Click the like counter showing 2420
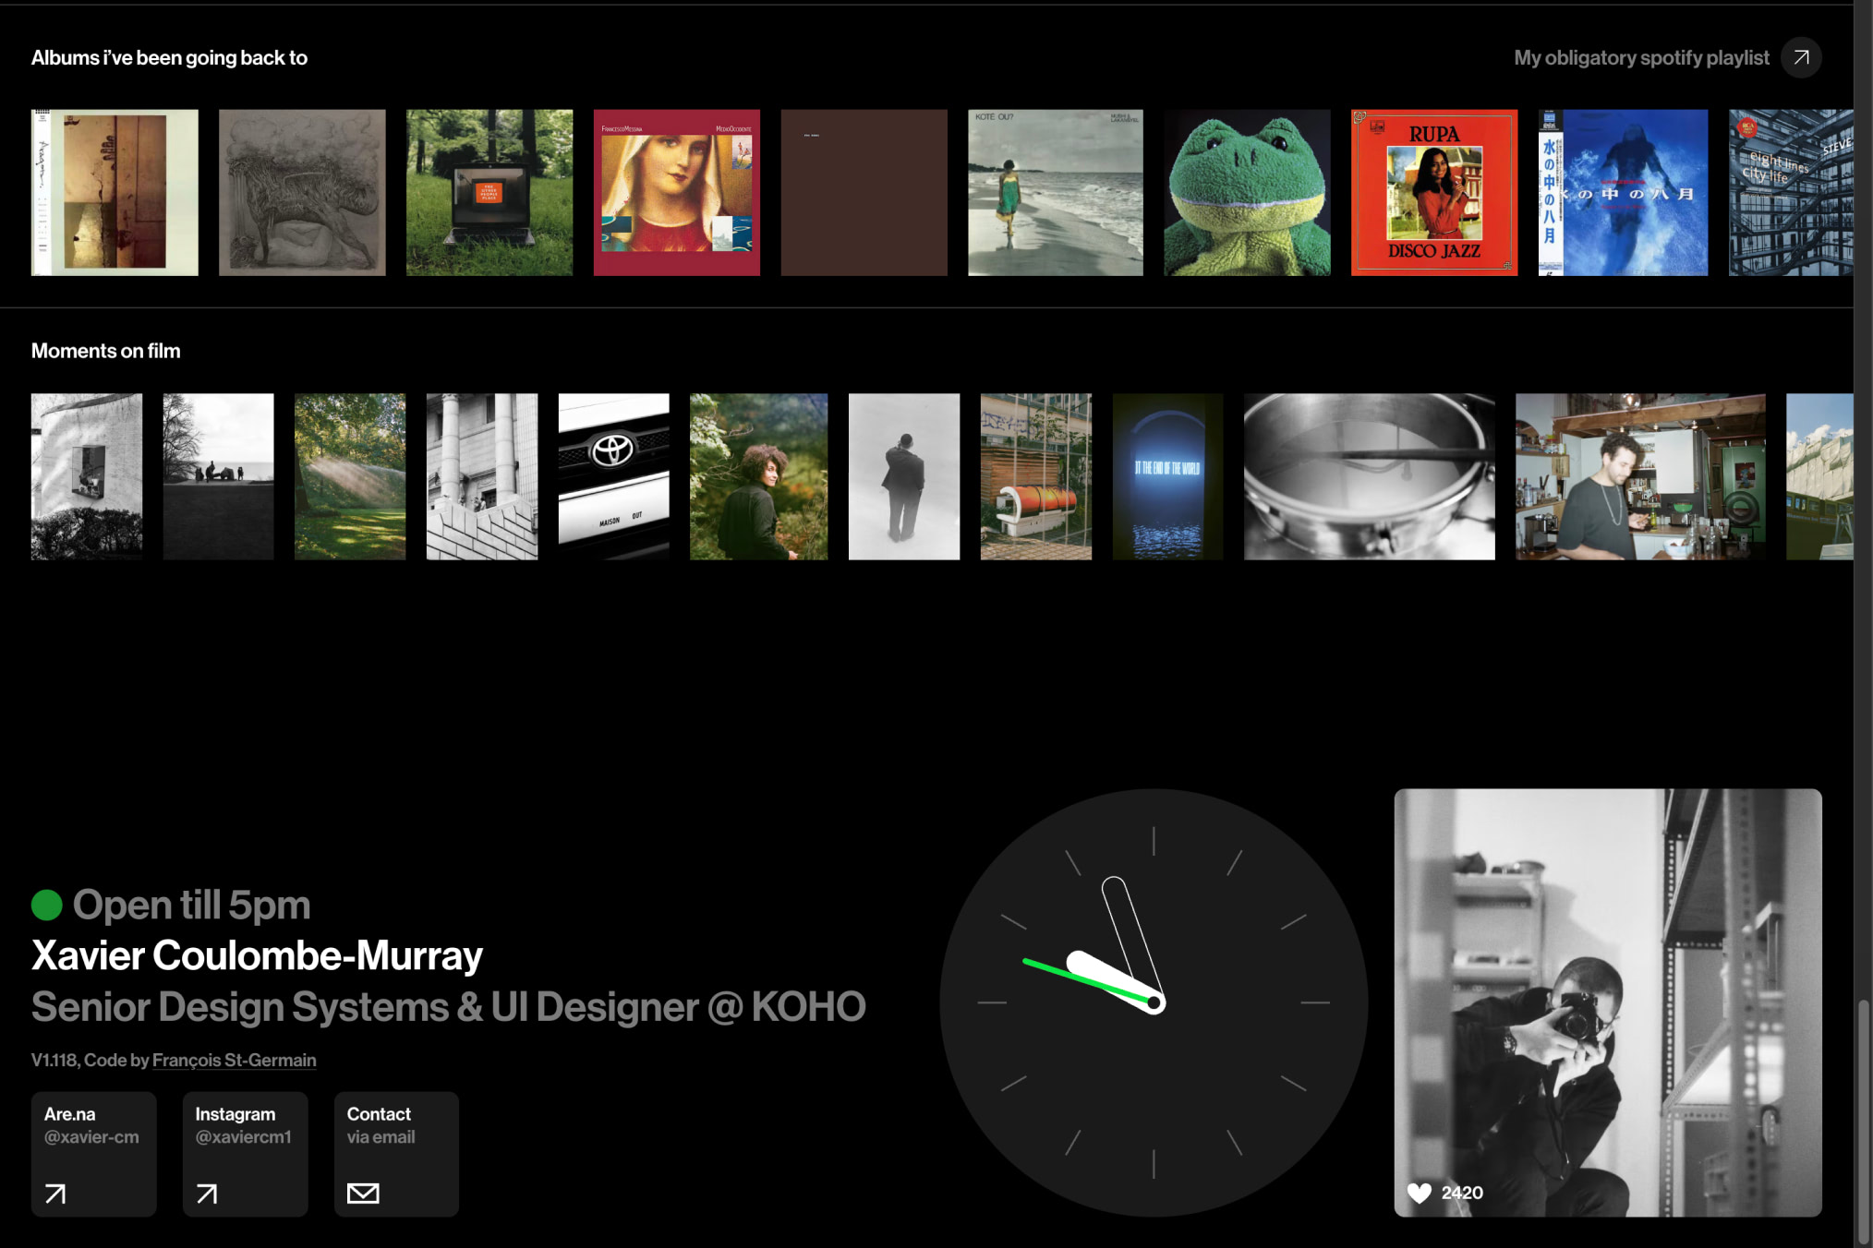The image size is (1873, 1248). pyautogui.click(x=1460, y=1193)
